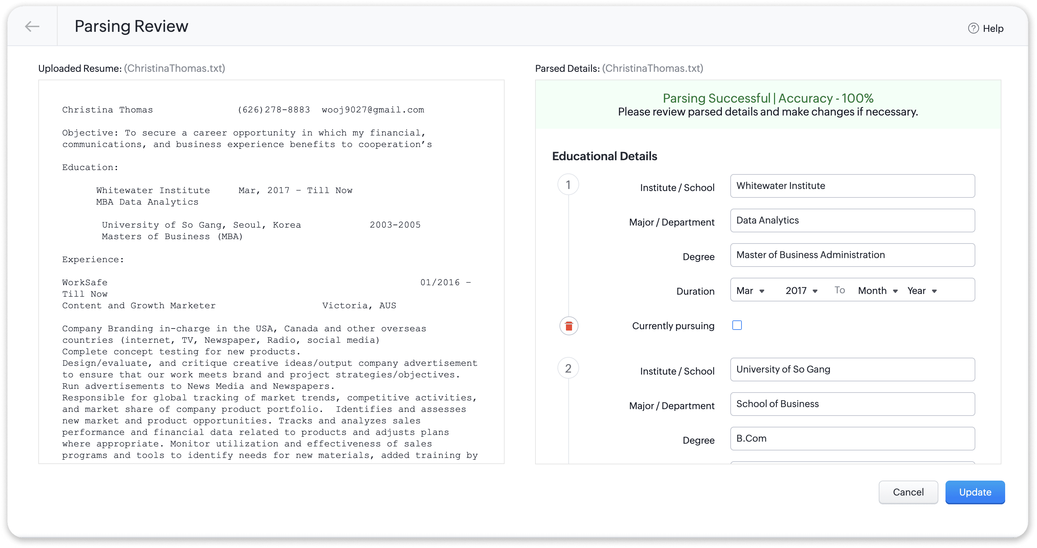1037x548 pixels.
Task: Click the Update button
Action: click(x=975, y=492)
